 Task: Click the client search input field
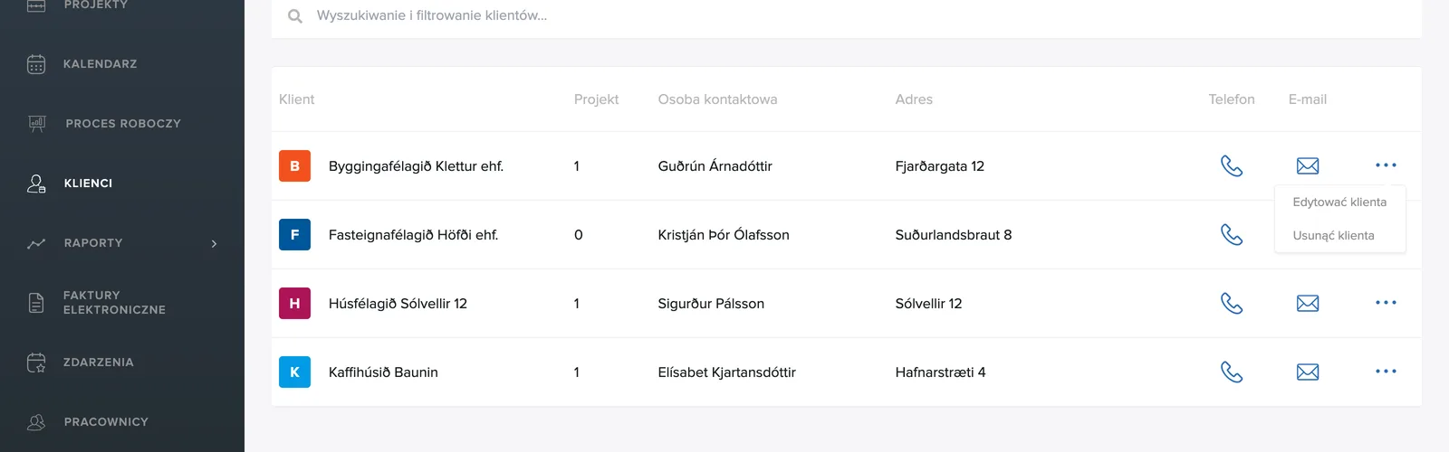pos(846,16)
